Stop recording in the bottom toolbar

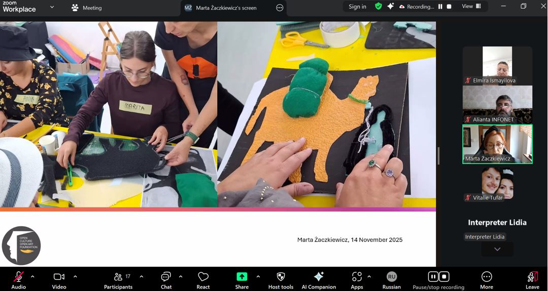point(444,276)
